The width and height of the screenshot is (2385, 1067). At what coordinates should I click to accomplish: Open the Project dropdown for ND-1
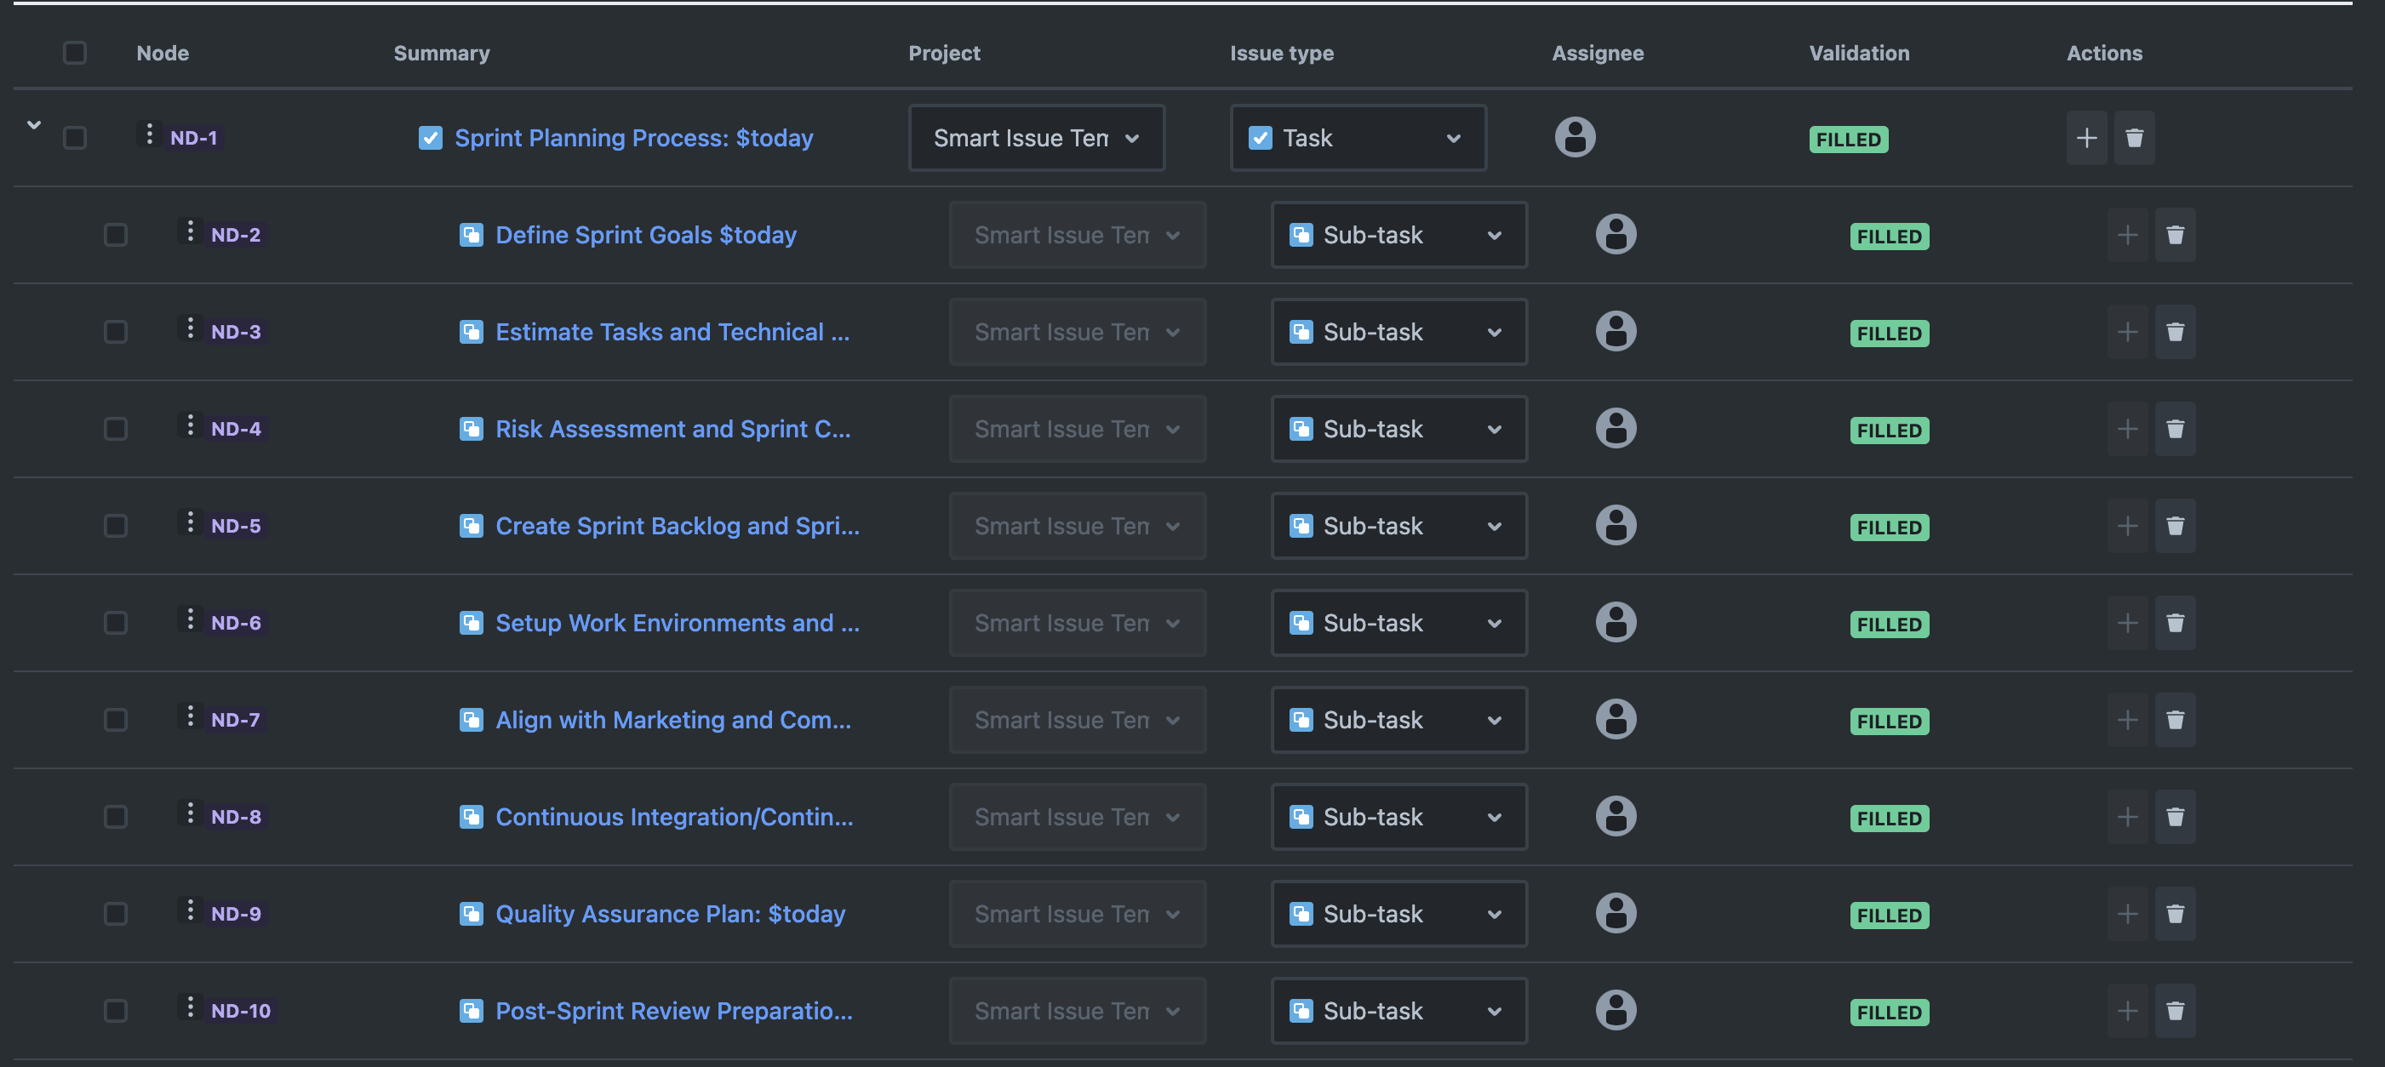coord(1036,138)
